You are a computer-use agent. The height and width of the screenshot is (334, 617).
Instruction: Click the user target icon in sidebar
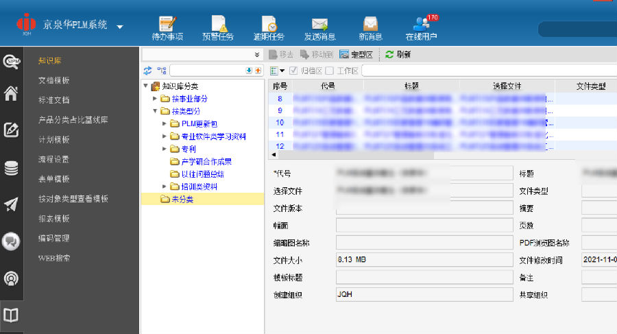11,278
